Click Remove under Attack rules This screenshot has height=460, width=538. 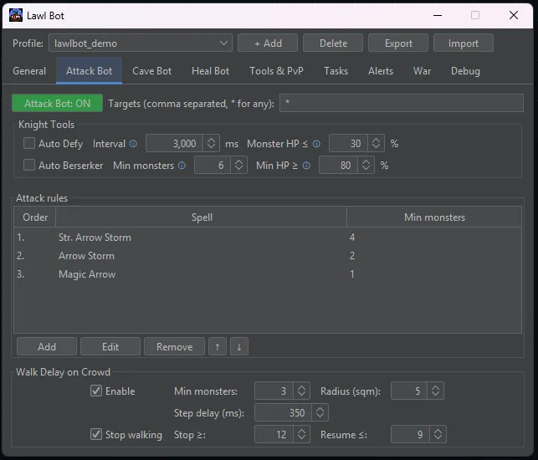click(174, 347)
